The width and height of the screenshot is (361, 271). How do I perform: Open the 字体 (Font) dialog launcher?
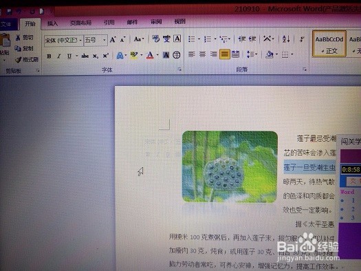tap(179, 69)
